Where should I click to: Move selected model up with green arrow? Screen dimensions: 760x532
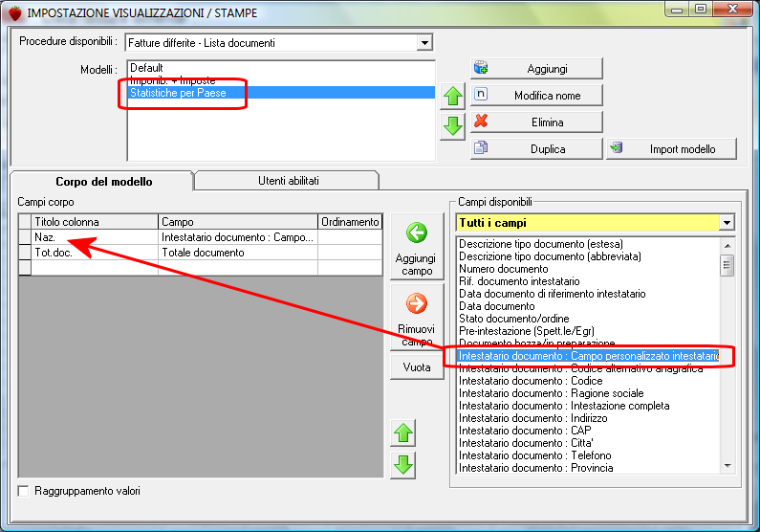453,96
